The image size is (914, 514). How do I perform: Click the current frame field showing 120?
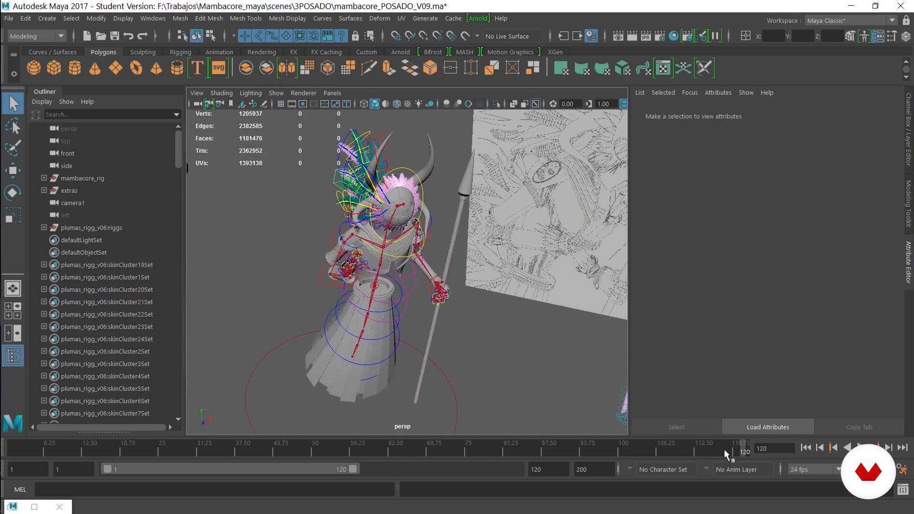click(775, 448)
